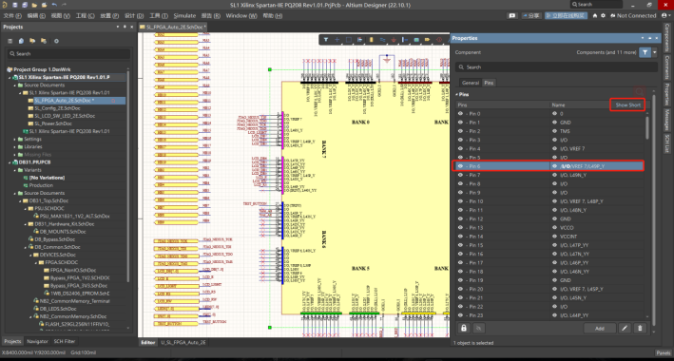The height and width of the screenshot is (361, 674).
Task: Click the Projects panel search field
Action: [x=68, y=54]
